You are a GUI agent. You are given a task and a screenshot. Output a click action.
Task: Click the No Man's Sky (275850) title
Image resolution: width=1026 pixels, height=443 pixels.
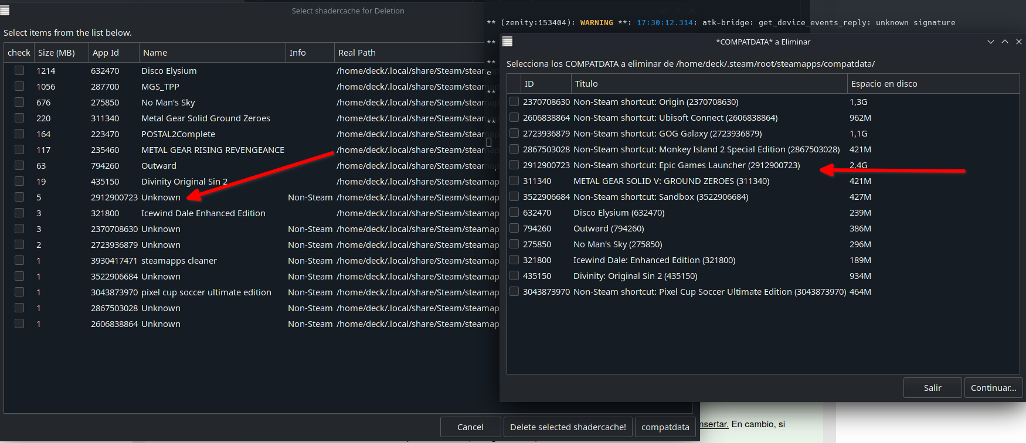(618, 244)
